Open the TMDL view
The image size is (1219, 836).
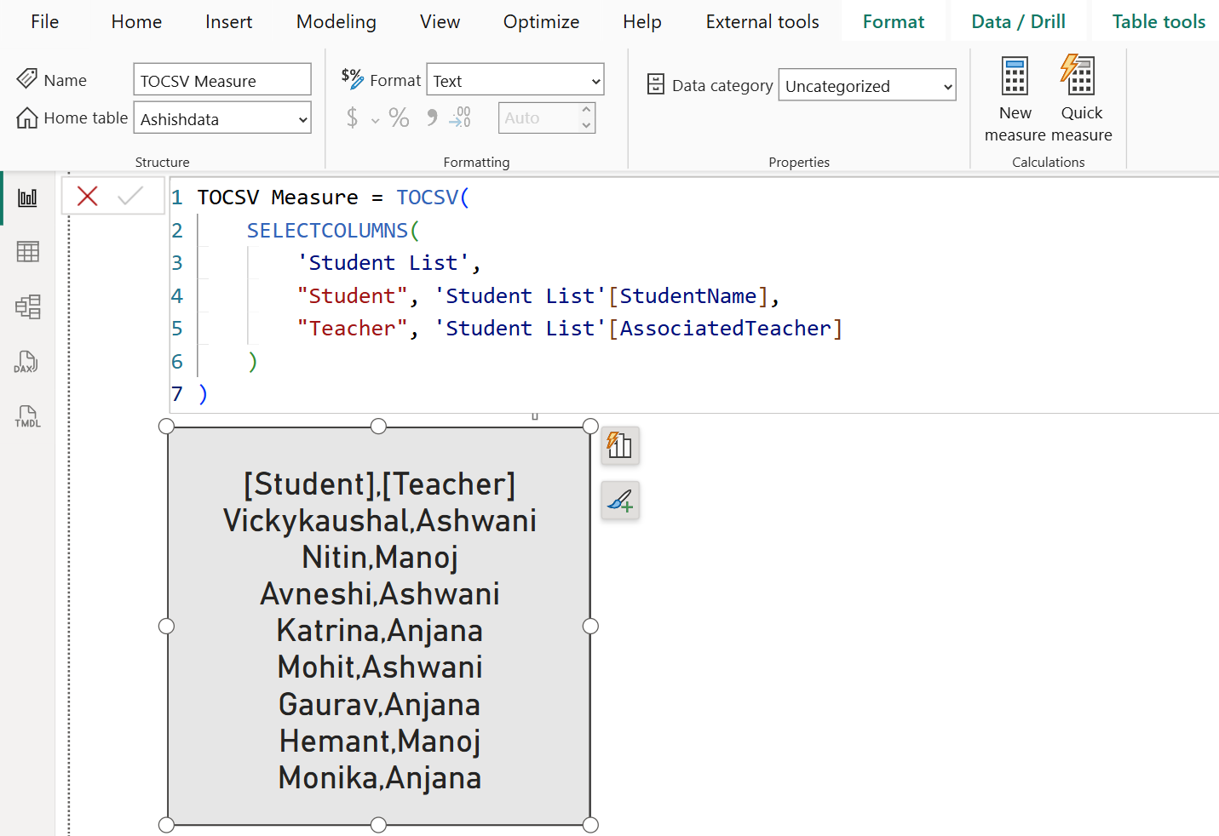point(26,416)
